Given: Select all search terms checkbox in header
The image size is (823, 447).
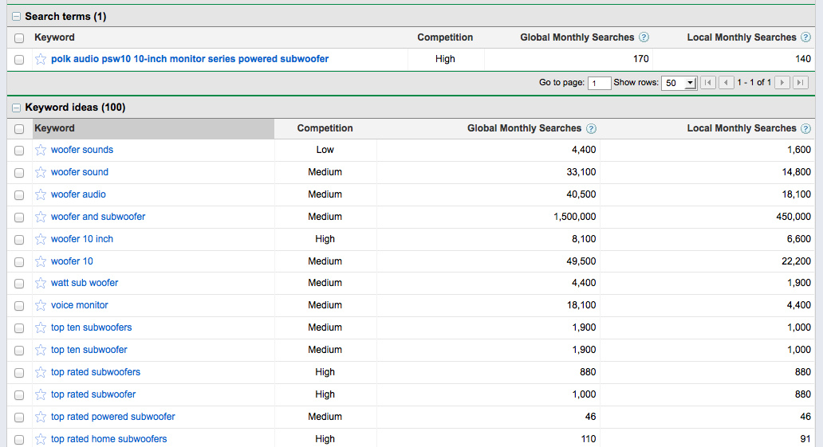Looking at the screenshot, I should [x=19, y=38].
